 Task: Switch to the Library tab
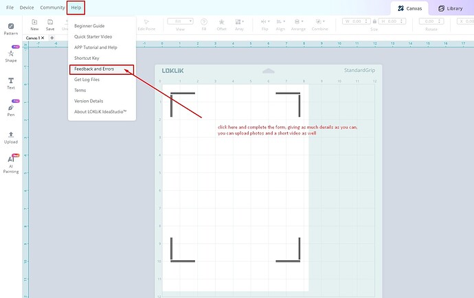coord(451,8)
